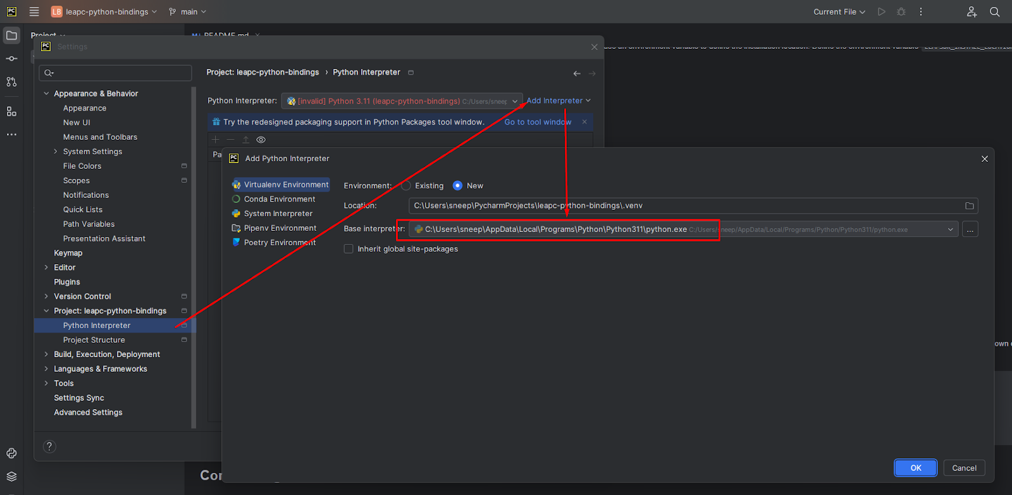Open the Current File run configuration dropdown
Image resolution: width=1012 pixels, height=495 pixels.
839,11
